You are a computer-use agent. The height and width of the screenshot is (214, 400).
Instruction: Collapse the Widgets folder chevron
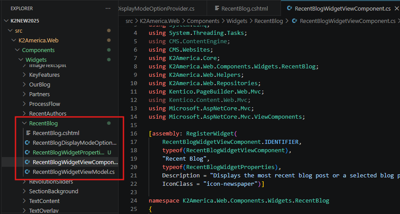(x=21, y=60)
